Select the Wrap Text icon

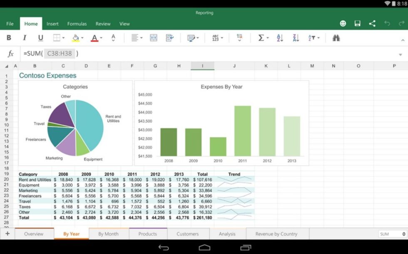click(x=169, y=38)
